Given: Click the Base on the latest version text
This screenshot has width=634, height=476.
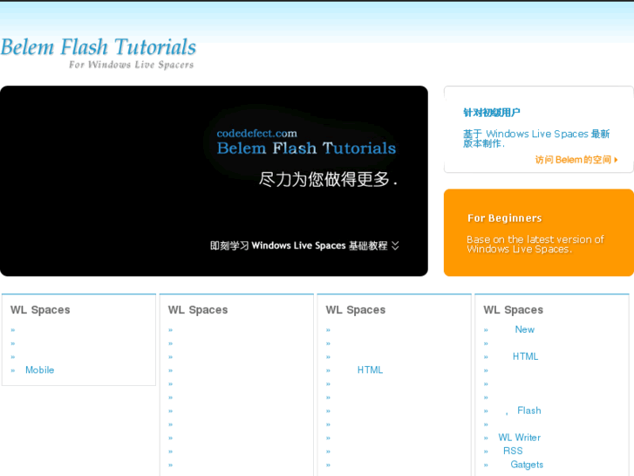Looking at the screenshot, I should tap(535, 245).
